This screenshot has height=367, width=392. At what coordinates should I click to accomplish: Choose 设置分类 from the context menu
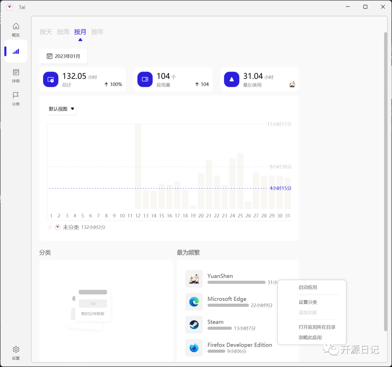tap(308, 302)
